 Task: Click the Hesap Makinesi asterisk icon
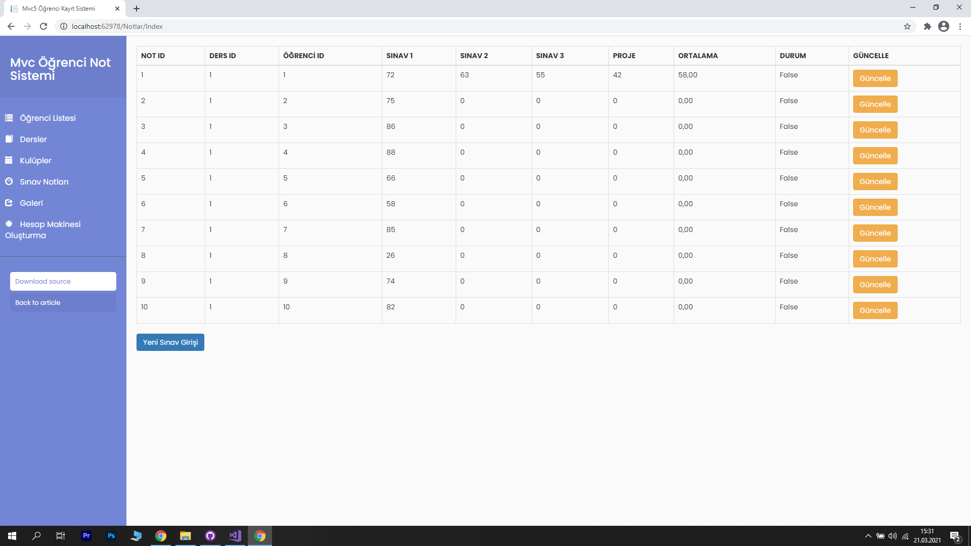point(9,224)
